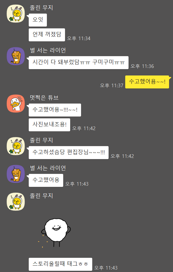The image size is (173, 272).
Task: Click the 멋쩍은 튜브 sender name
Action: [44, 98]
